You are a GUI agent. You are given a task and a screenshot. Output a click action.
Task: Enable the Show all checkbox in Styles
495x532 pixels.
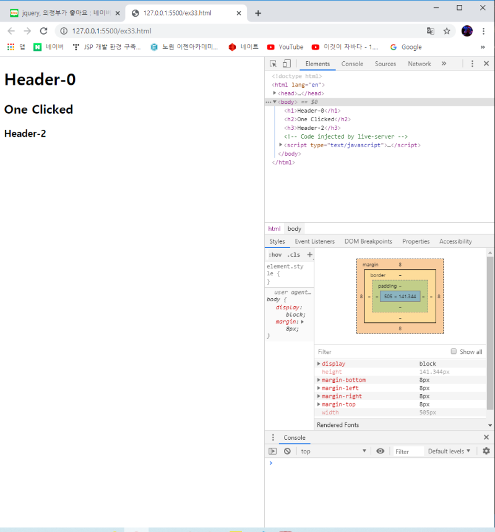[x=454, y=351]
